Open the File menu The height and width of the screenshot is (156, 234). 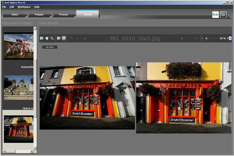[4, 7]
